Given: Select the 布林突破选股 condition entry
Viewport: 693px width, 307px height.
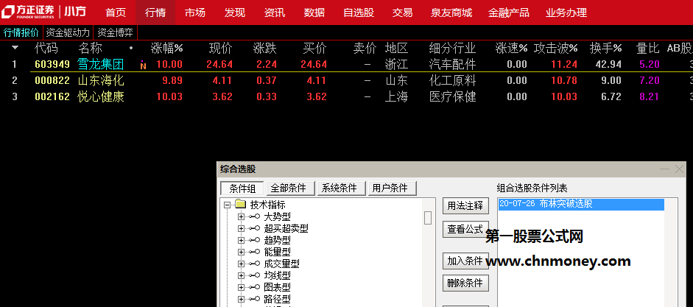Looking at the screenshot, I should pos(581,204).
